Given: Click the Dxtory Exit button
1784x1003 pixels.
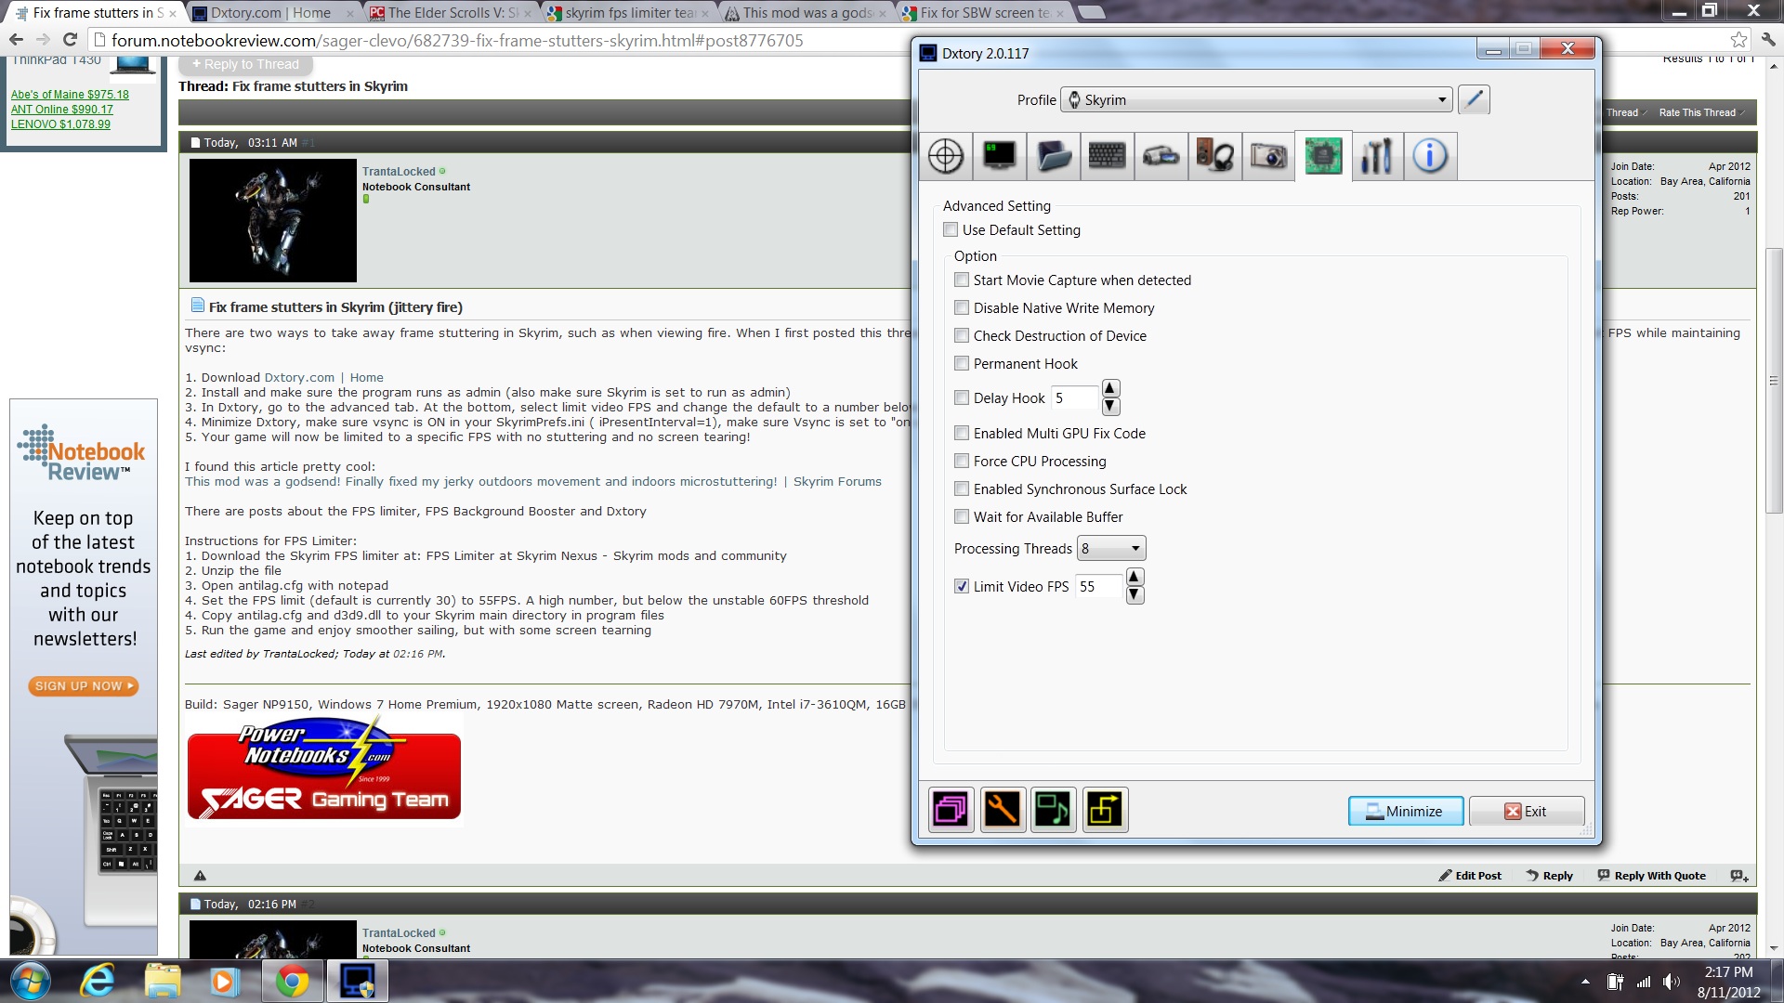Looking at the screenshot, I should [x=1526, y=811].
